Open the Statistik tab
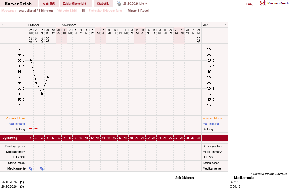 click(103, 4)
